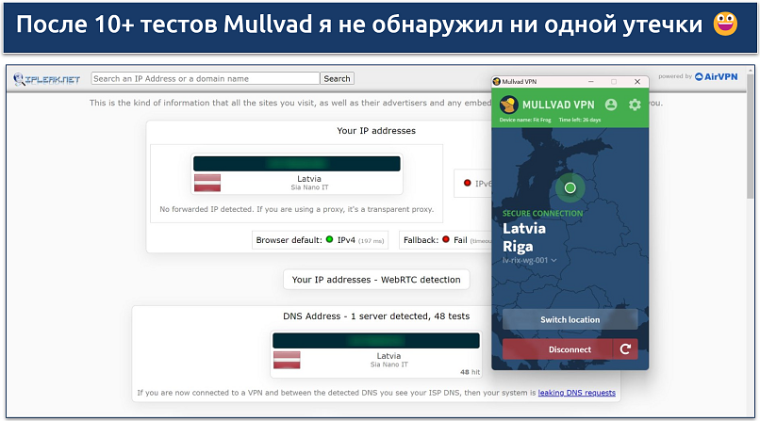Click the green location marker on the map
The width and height of the screenshot is (760, 421).
coord(570,187)
